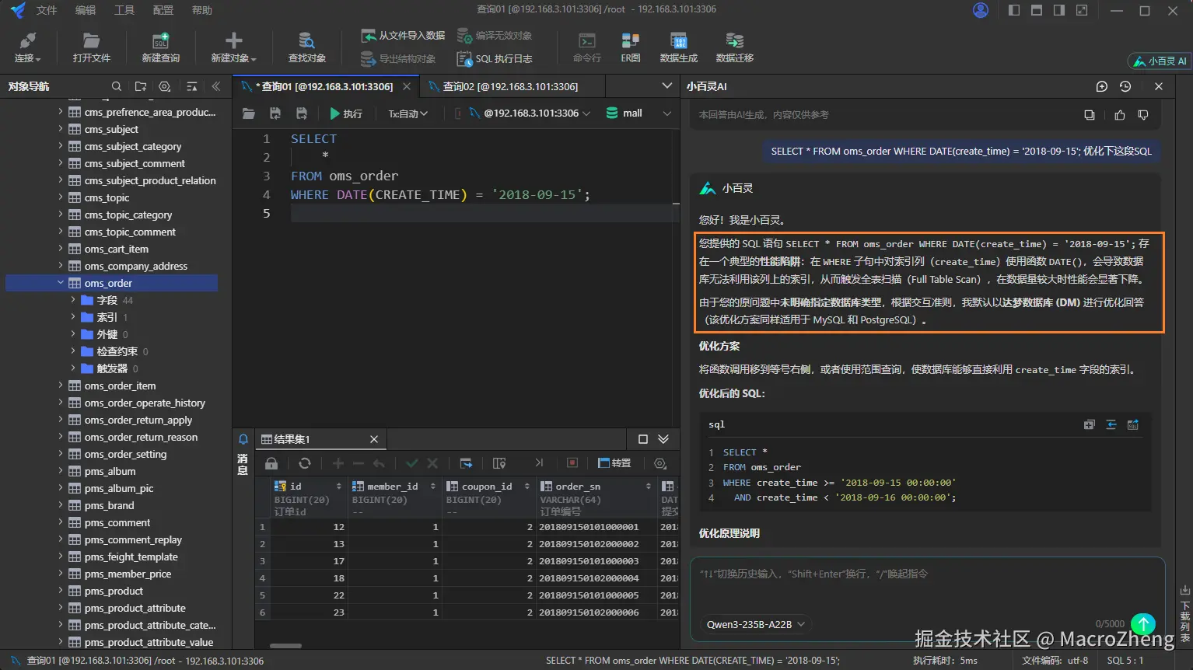This screenshot has height=670, width=1193.
Task: Click the 执行 run query button
Action: pos(345,113)
